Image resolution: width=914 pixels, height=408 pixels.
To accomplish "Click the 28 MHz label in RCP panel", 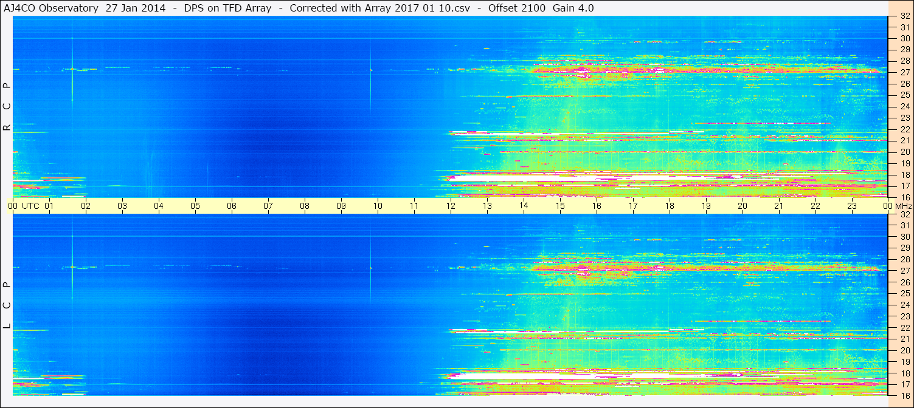I will coord(905,61).
